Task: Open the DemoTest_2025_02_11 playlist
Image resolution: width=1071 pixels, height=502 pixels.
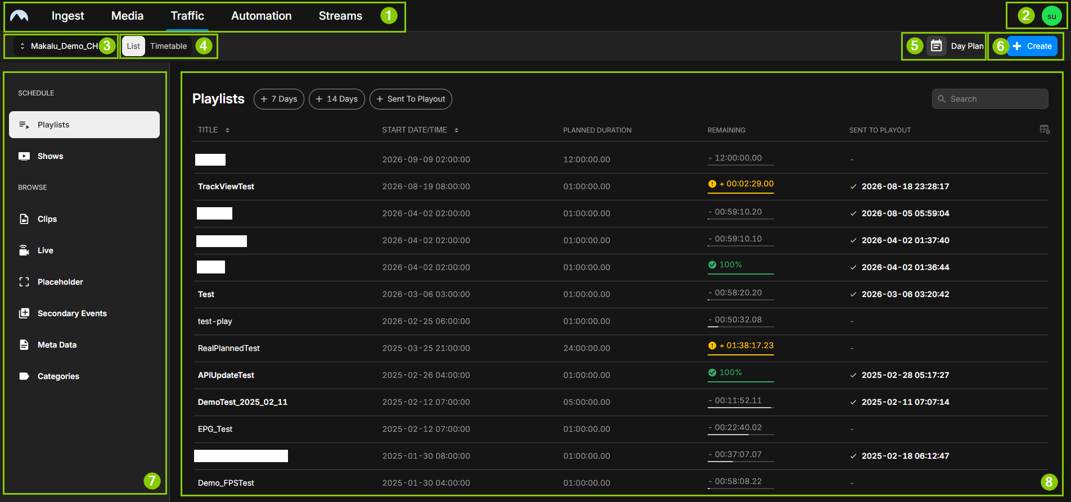Action: point(242,402)
